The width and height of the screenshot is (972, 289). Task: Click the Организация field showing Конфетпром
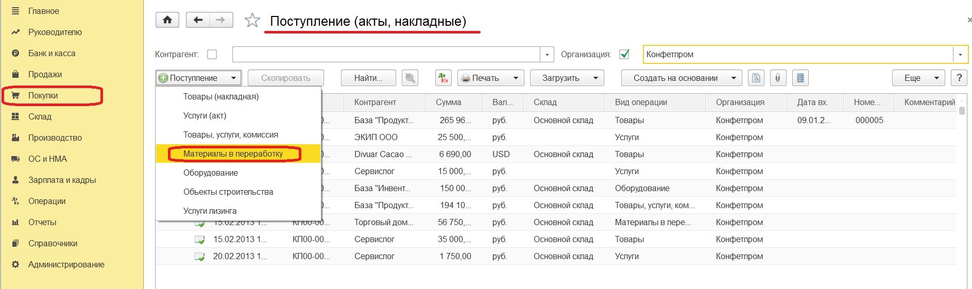click(x=798, y=55)
